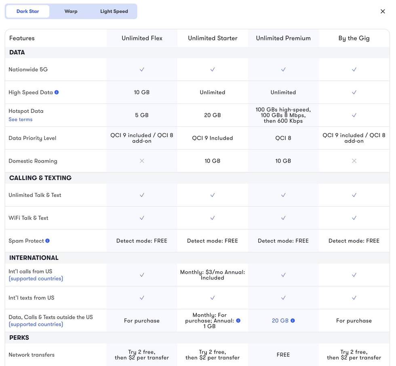Click Unlimited Talk & Text checkmark under Unlimited Starter
Screen dimensions: 396x366
click(213, 195)
